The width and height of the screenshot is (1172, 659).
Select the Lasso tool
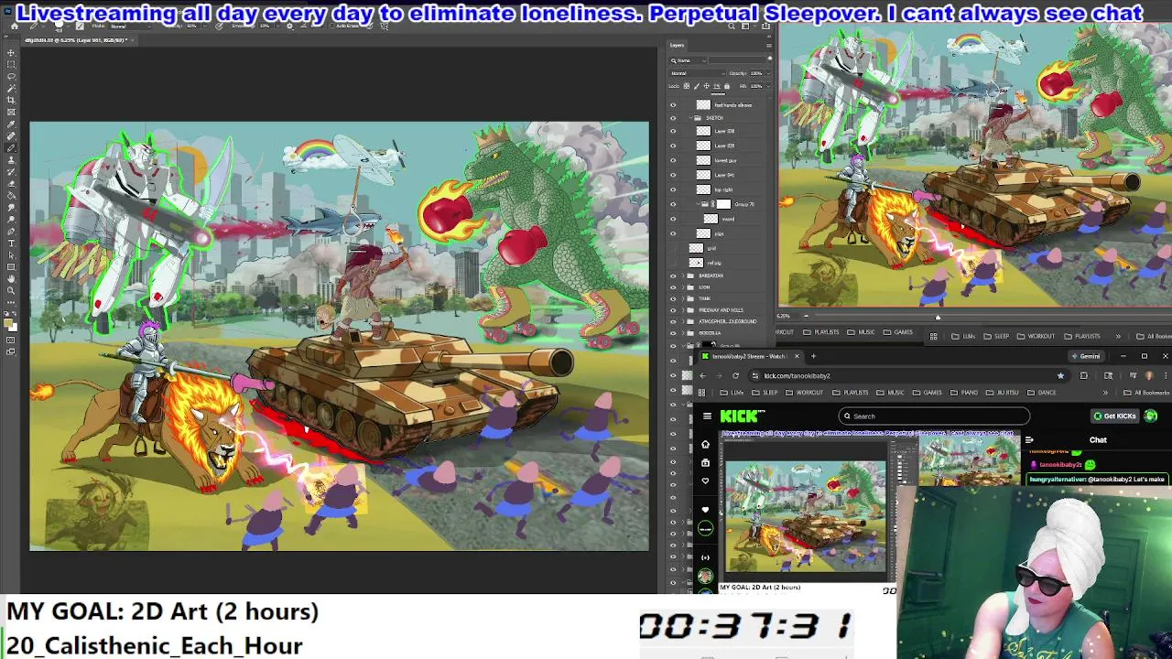[x=11, y=76]
